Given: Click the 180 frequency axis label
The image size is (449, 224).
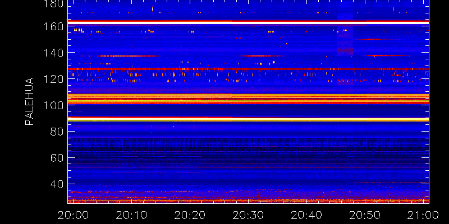Looking at the screenshot, I should click(53, 3).
